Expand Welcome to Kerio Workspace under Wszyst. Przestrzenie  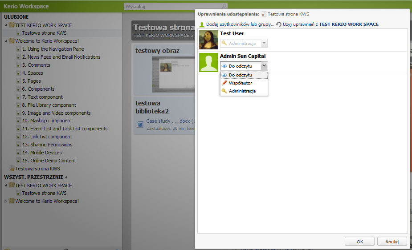pos(6,201)
